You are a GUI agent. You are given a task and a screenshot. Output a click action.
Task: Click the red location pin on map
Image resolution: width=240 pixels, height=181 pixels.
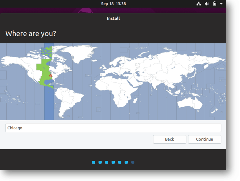(51, 76)
